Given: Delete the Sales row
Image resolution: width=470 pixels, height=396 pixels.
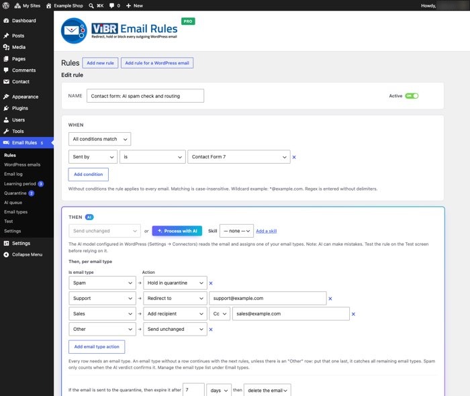Looking at the screenshot, I should click(x=353, y=314).
